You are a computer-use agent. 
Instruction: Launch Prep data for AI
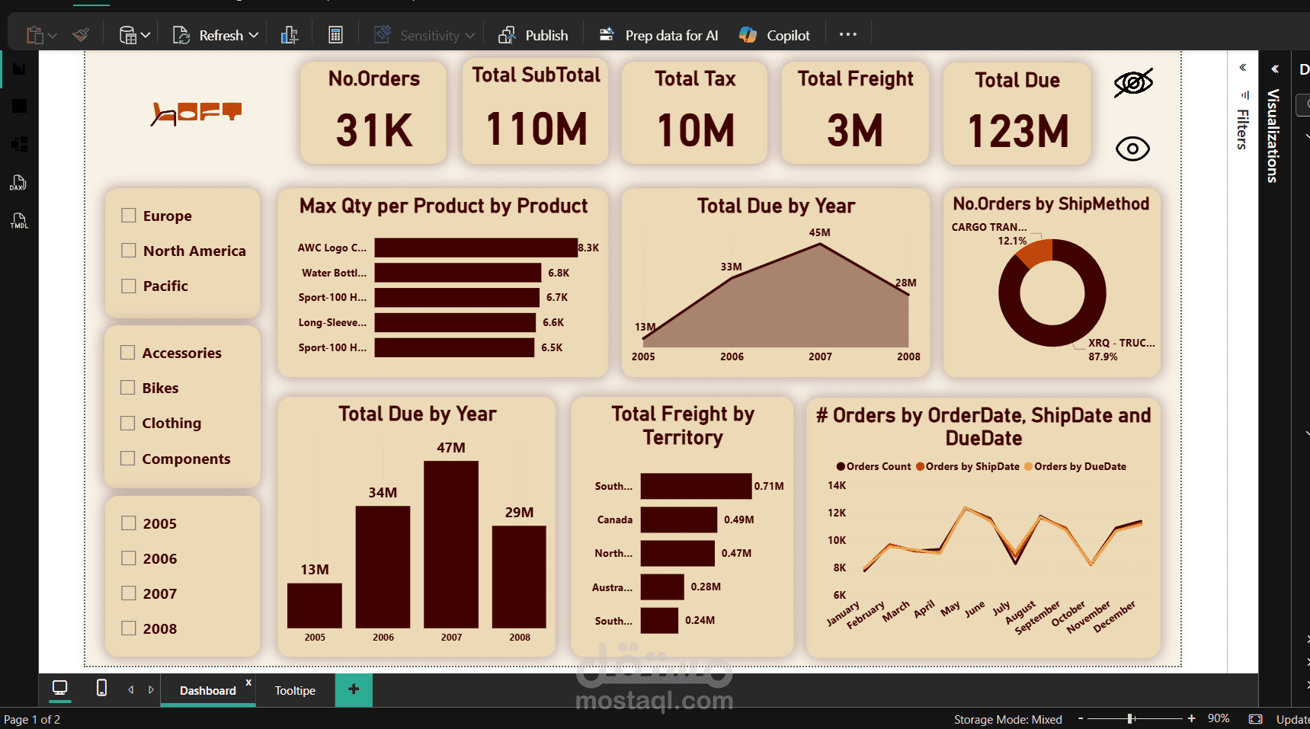[x=657, y=34]
